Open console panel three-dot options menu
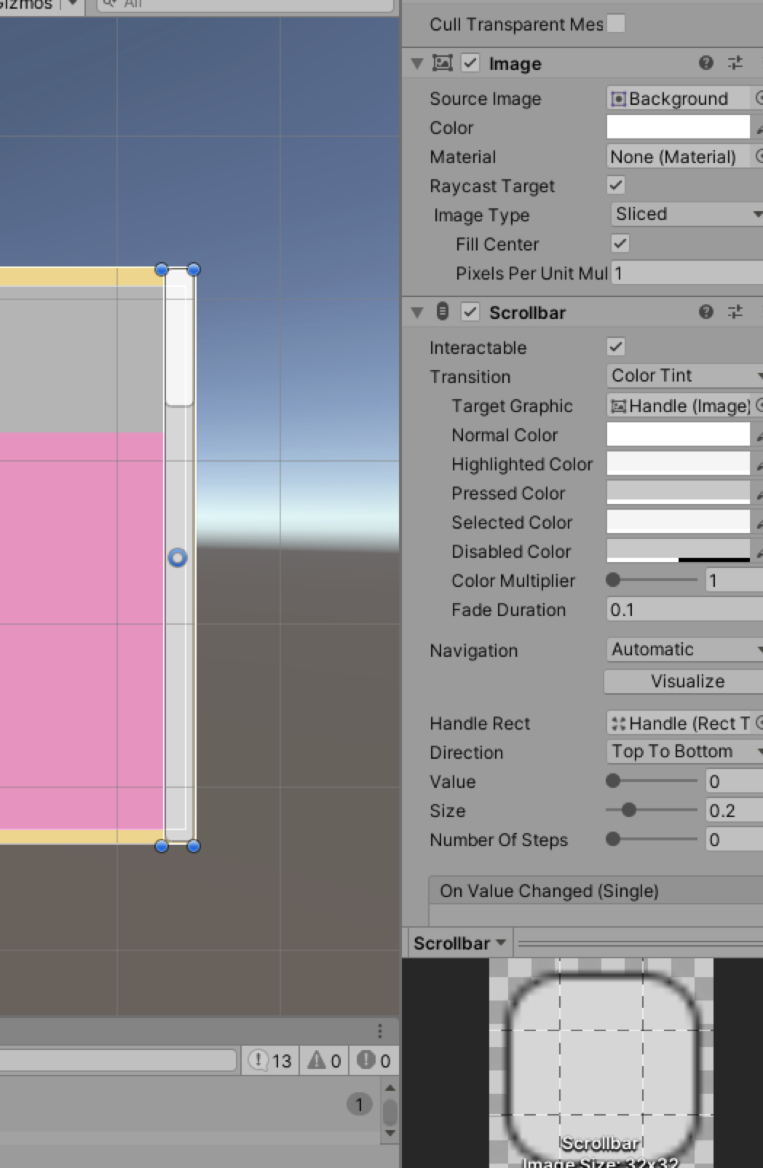The width and height of the screenshot is (763, 1168). tap(379, 1031)
